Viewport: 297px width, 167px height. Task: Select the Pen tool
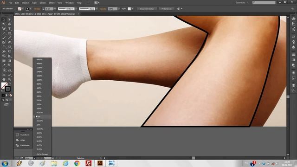coord(4,29)
